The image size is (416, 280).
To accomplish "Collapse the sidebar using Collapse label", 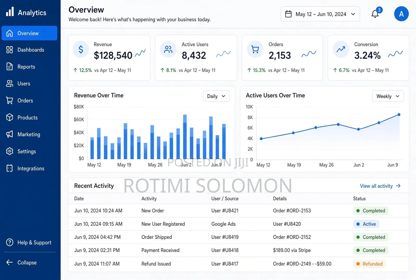I will pos(27,263).
